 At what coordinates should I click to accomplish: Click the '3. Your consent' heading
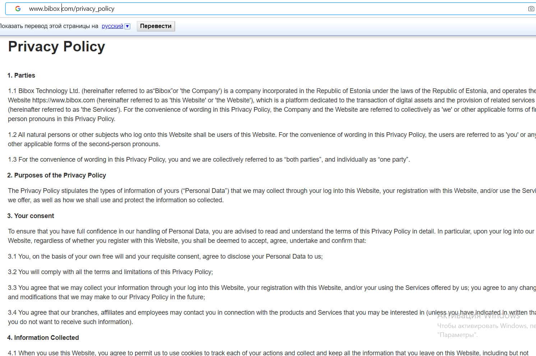click(31, 216)
